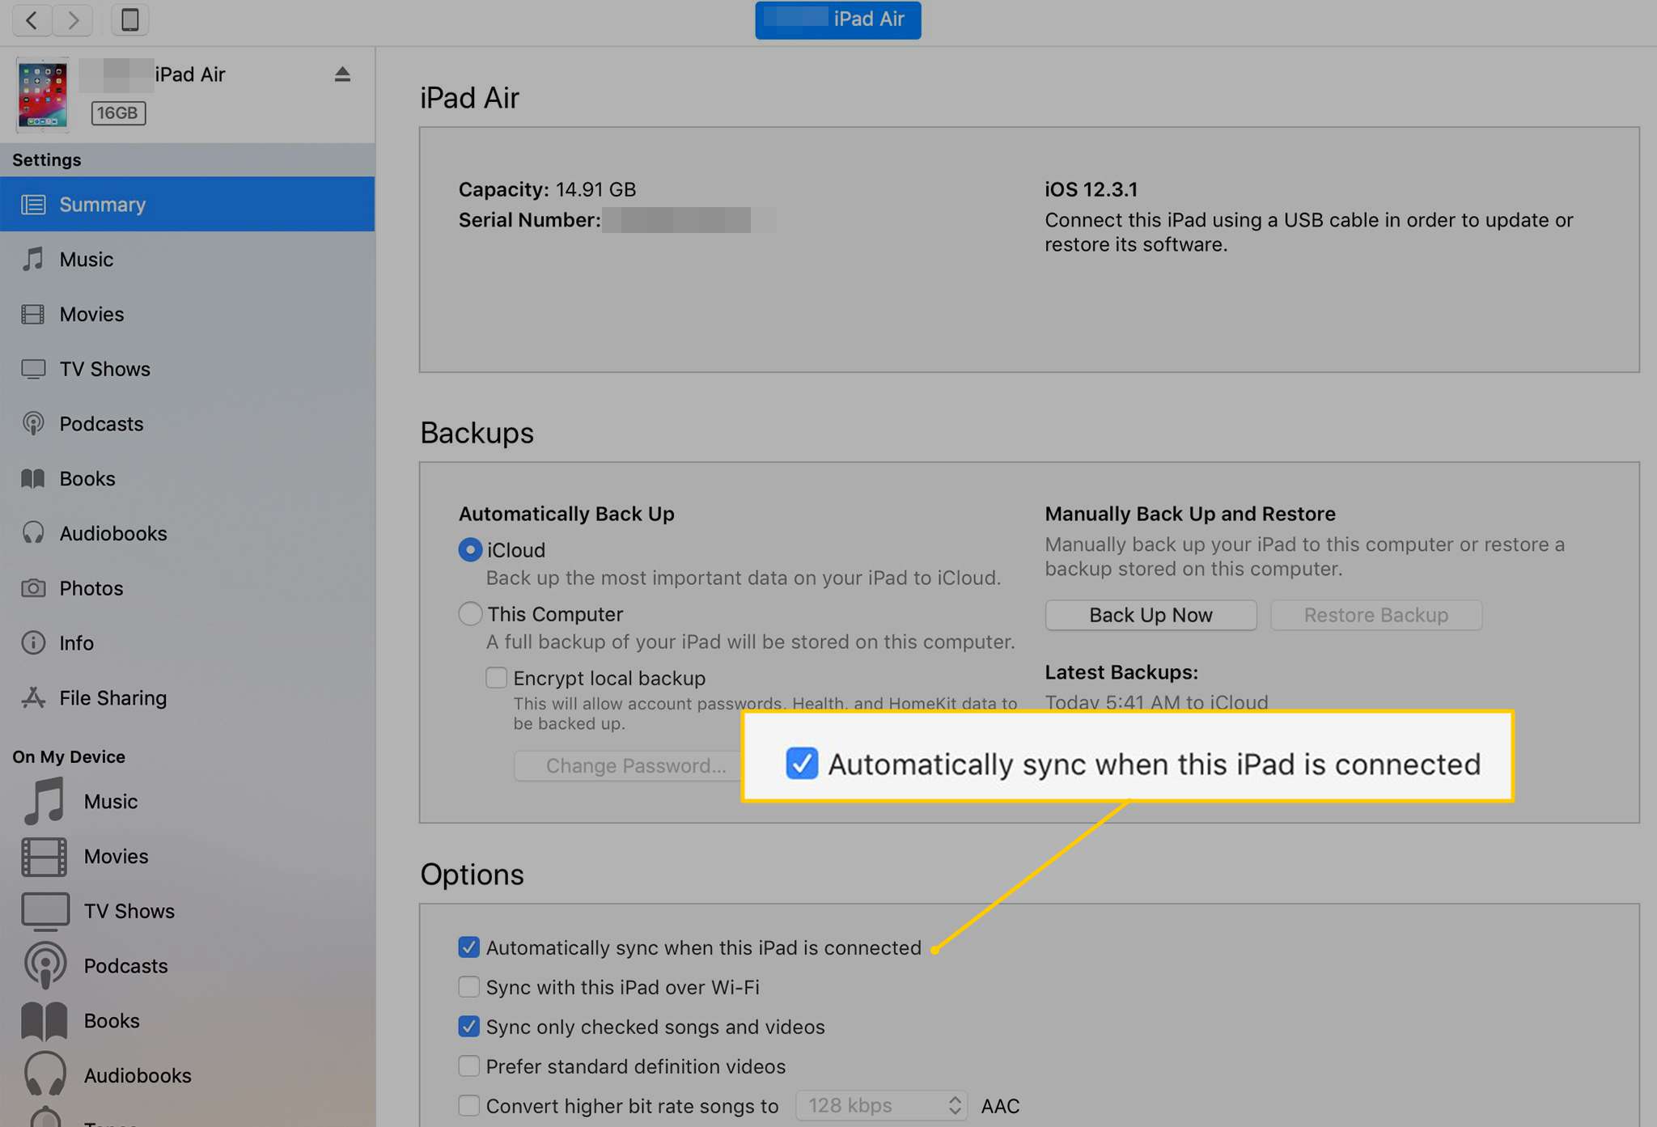Viewport: 1657px width, 1127px height.
Task: Open Podcasts under Settings
Action: [187, 424]
